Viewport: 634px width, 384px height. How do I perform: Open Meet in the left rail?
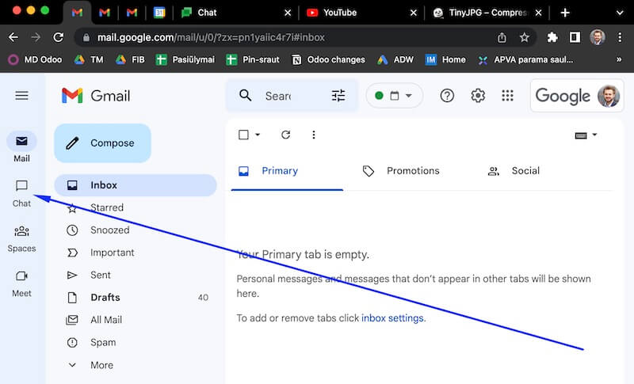[22, 284]
